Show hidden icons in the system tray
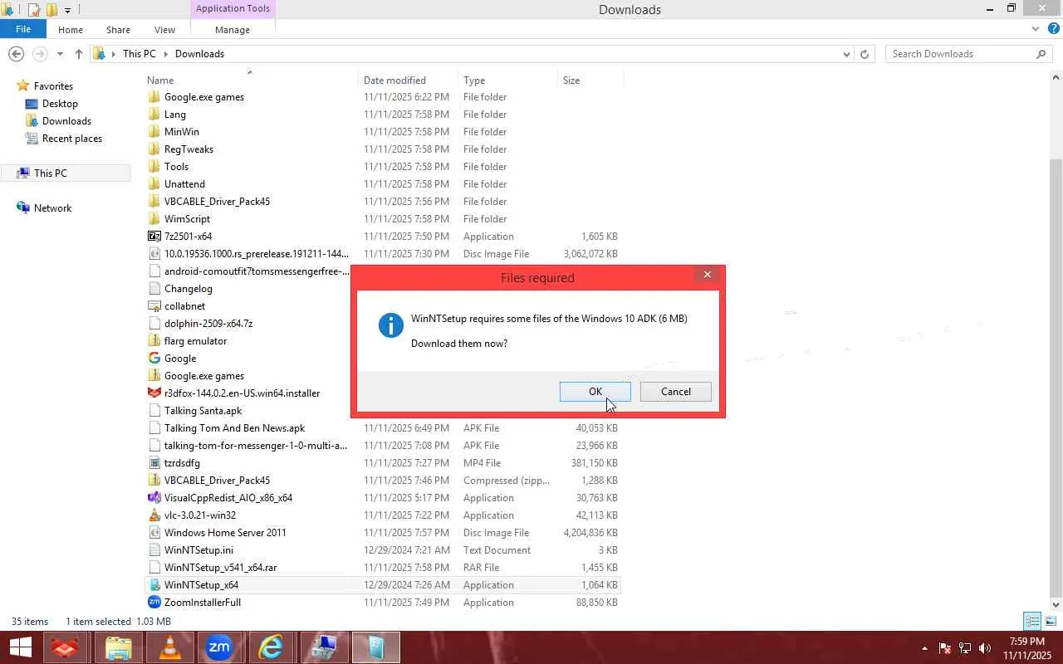 point(924,648)
